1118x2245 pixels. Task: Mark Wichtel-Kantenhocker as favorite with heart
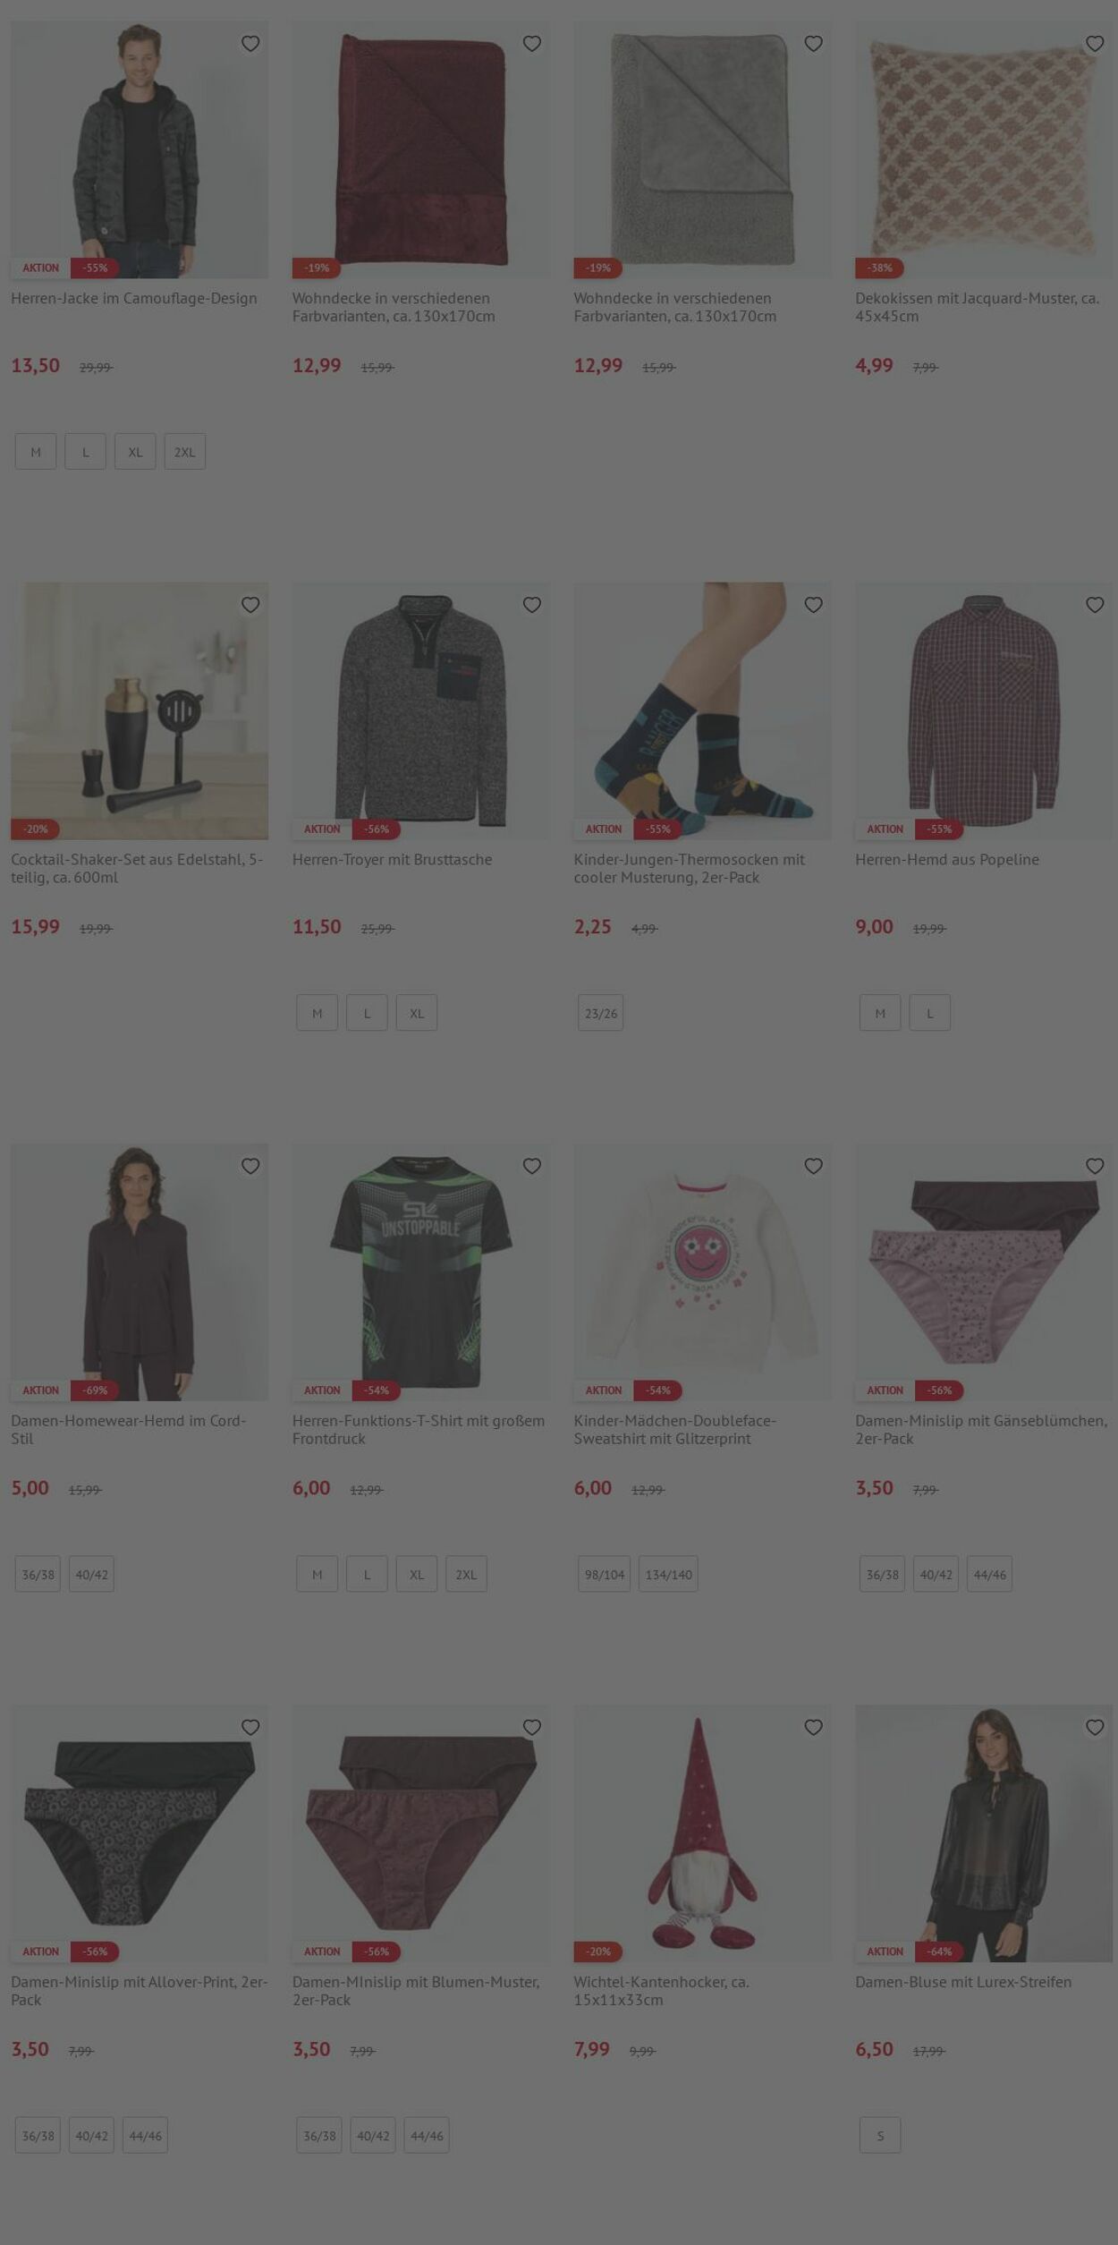(x=813, y=1727)
